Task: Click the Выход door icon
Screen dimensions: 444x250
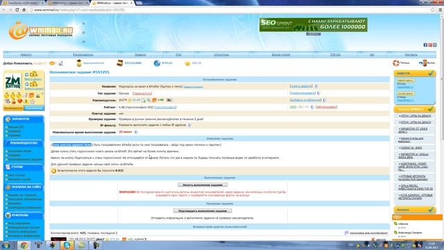Action: [422, 63]
